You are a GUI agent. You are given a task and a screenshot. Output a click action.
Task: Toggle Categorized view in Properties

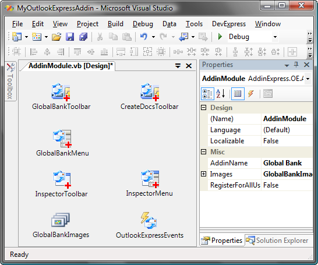[207, 94]
